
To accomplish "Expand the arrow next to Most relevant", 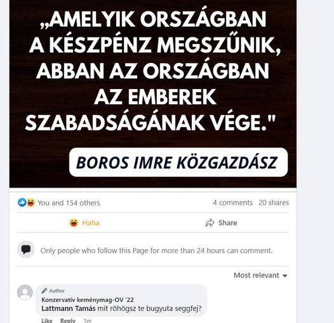I will point(285,276).
